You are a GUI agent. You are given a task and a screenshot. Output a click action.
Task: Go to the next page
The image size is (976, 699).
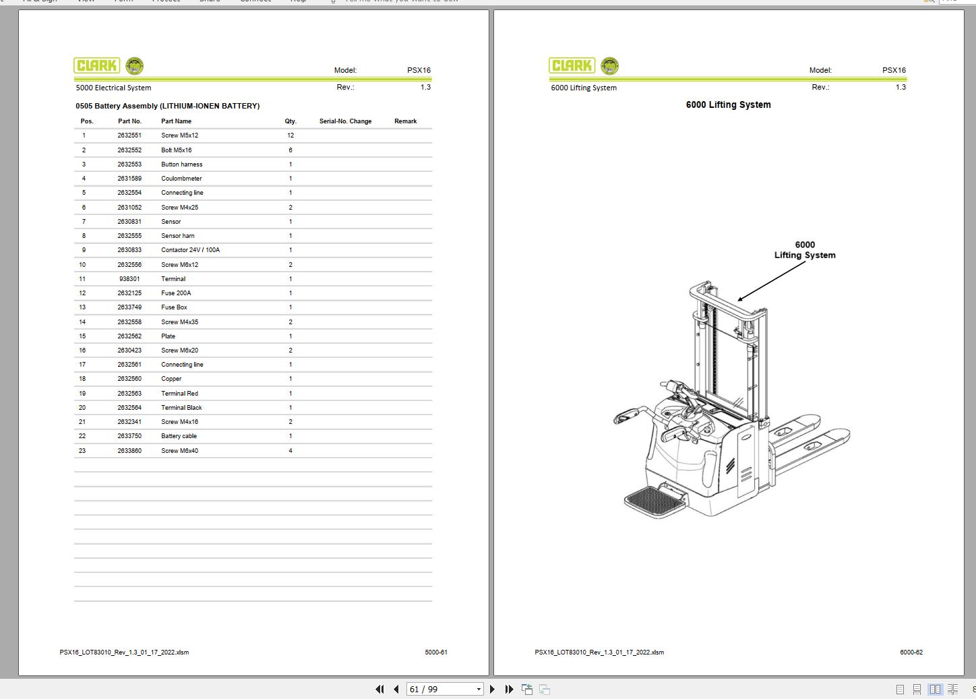pyautogui.click(x=492, y=689)
